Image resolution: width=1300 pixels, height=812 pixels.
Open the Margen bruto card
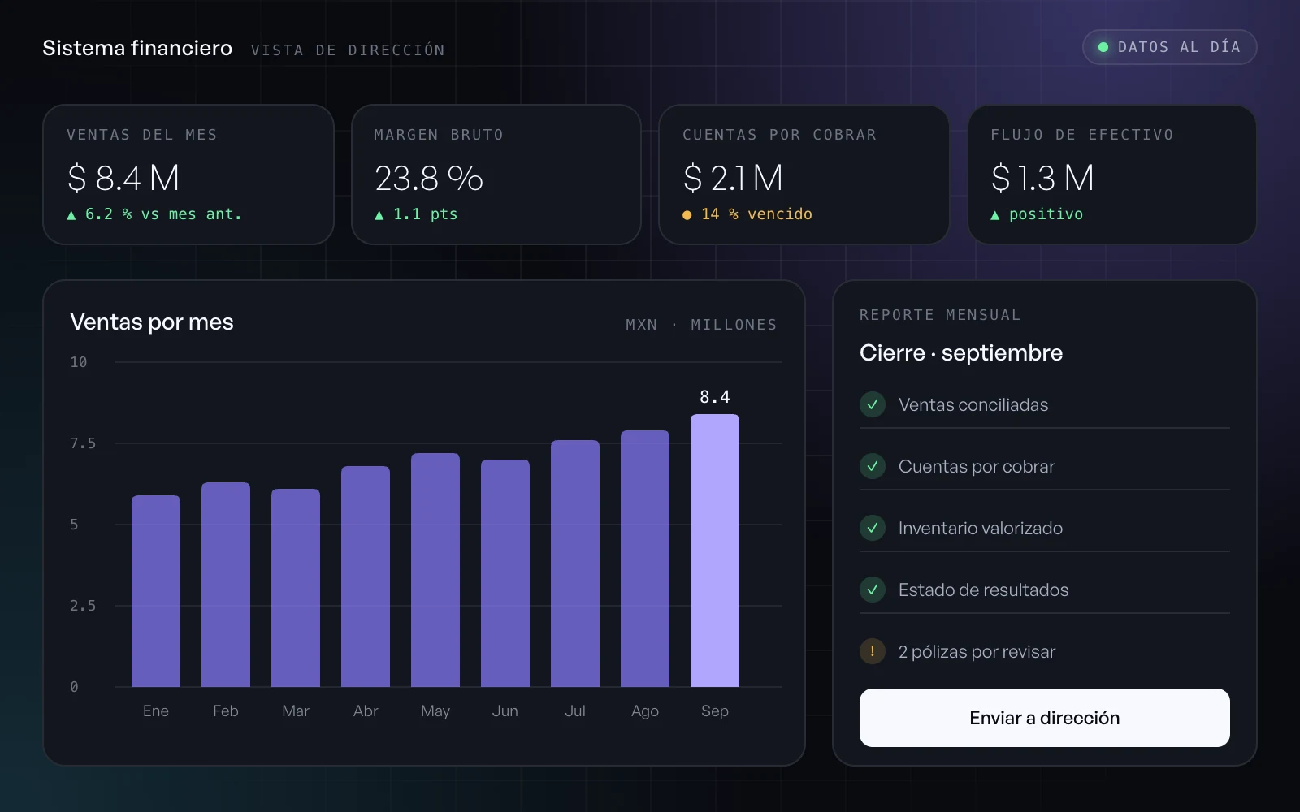[496, 175]
